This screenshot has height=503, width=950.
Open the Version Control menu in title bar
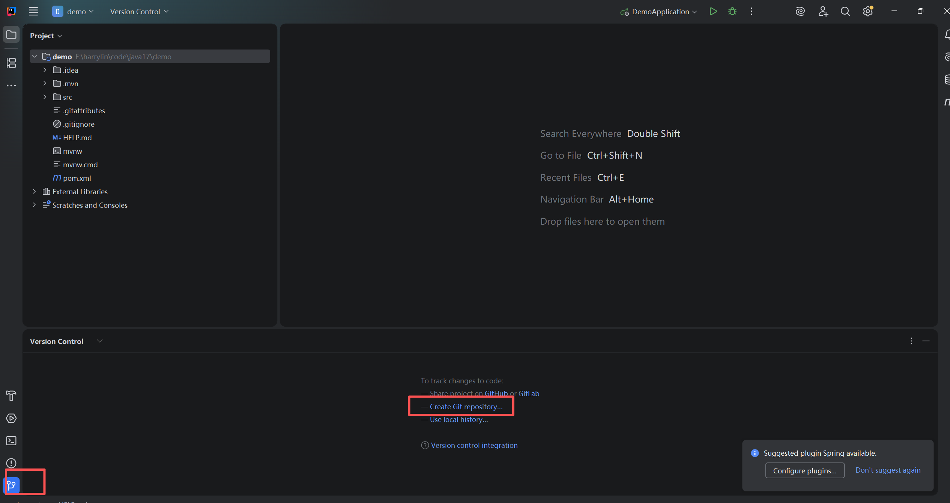click(139, 12)
